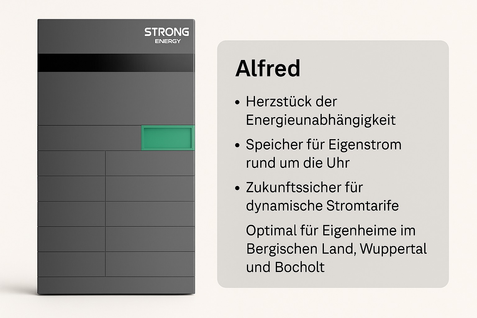Click the bullet dot before Zukunftssicher für
477x318 pixels.
(x=238, y=188)
